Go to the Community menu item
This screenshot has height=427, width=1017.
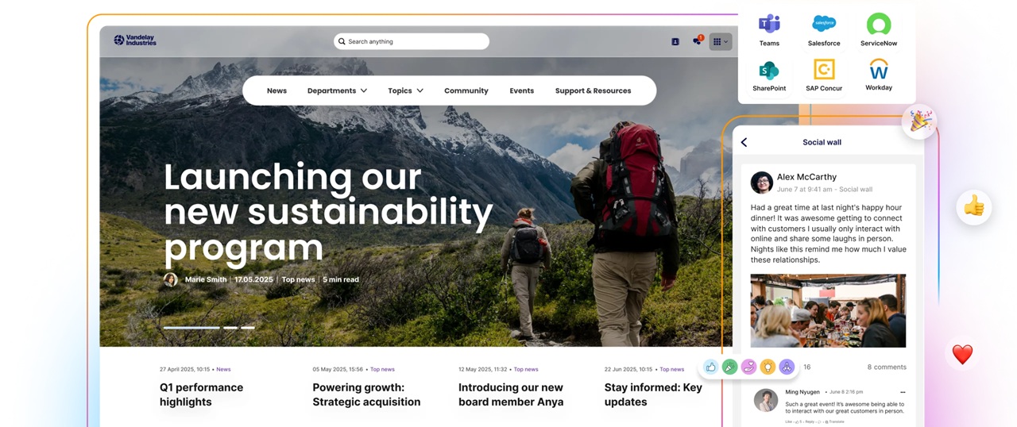click(466, 90)
